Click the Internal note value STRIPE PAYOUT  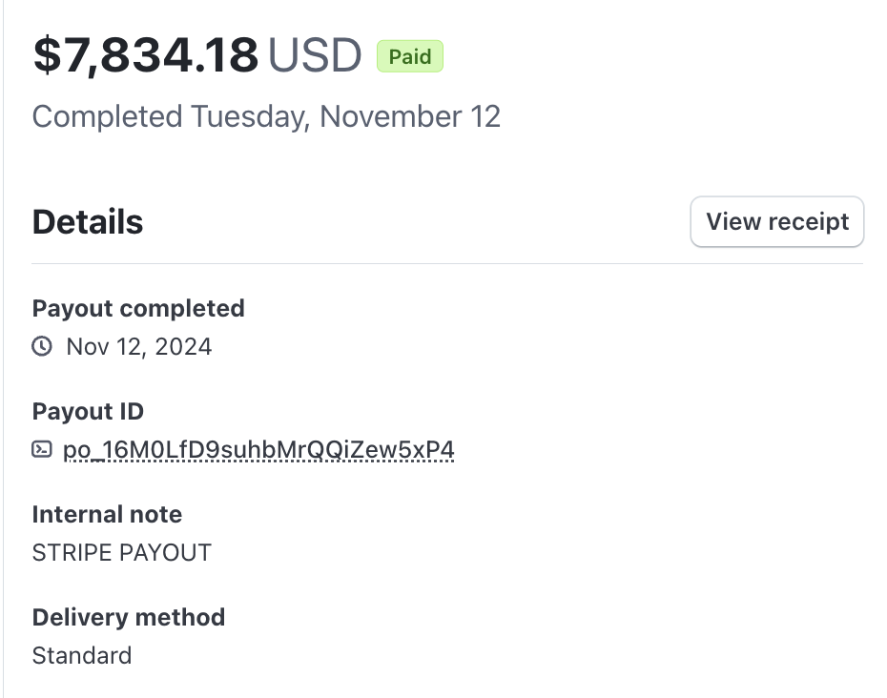click(x=121, y=552)
